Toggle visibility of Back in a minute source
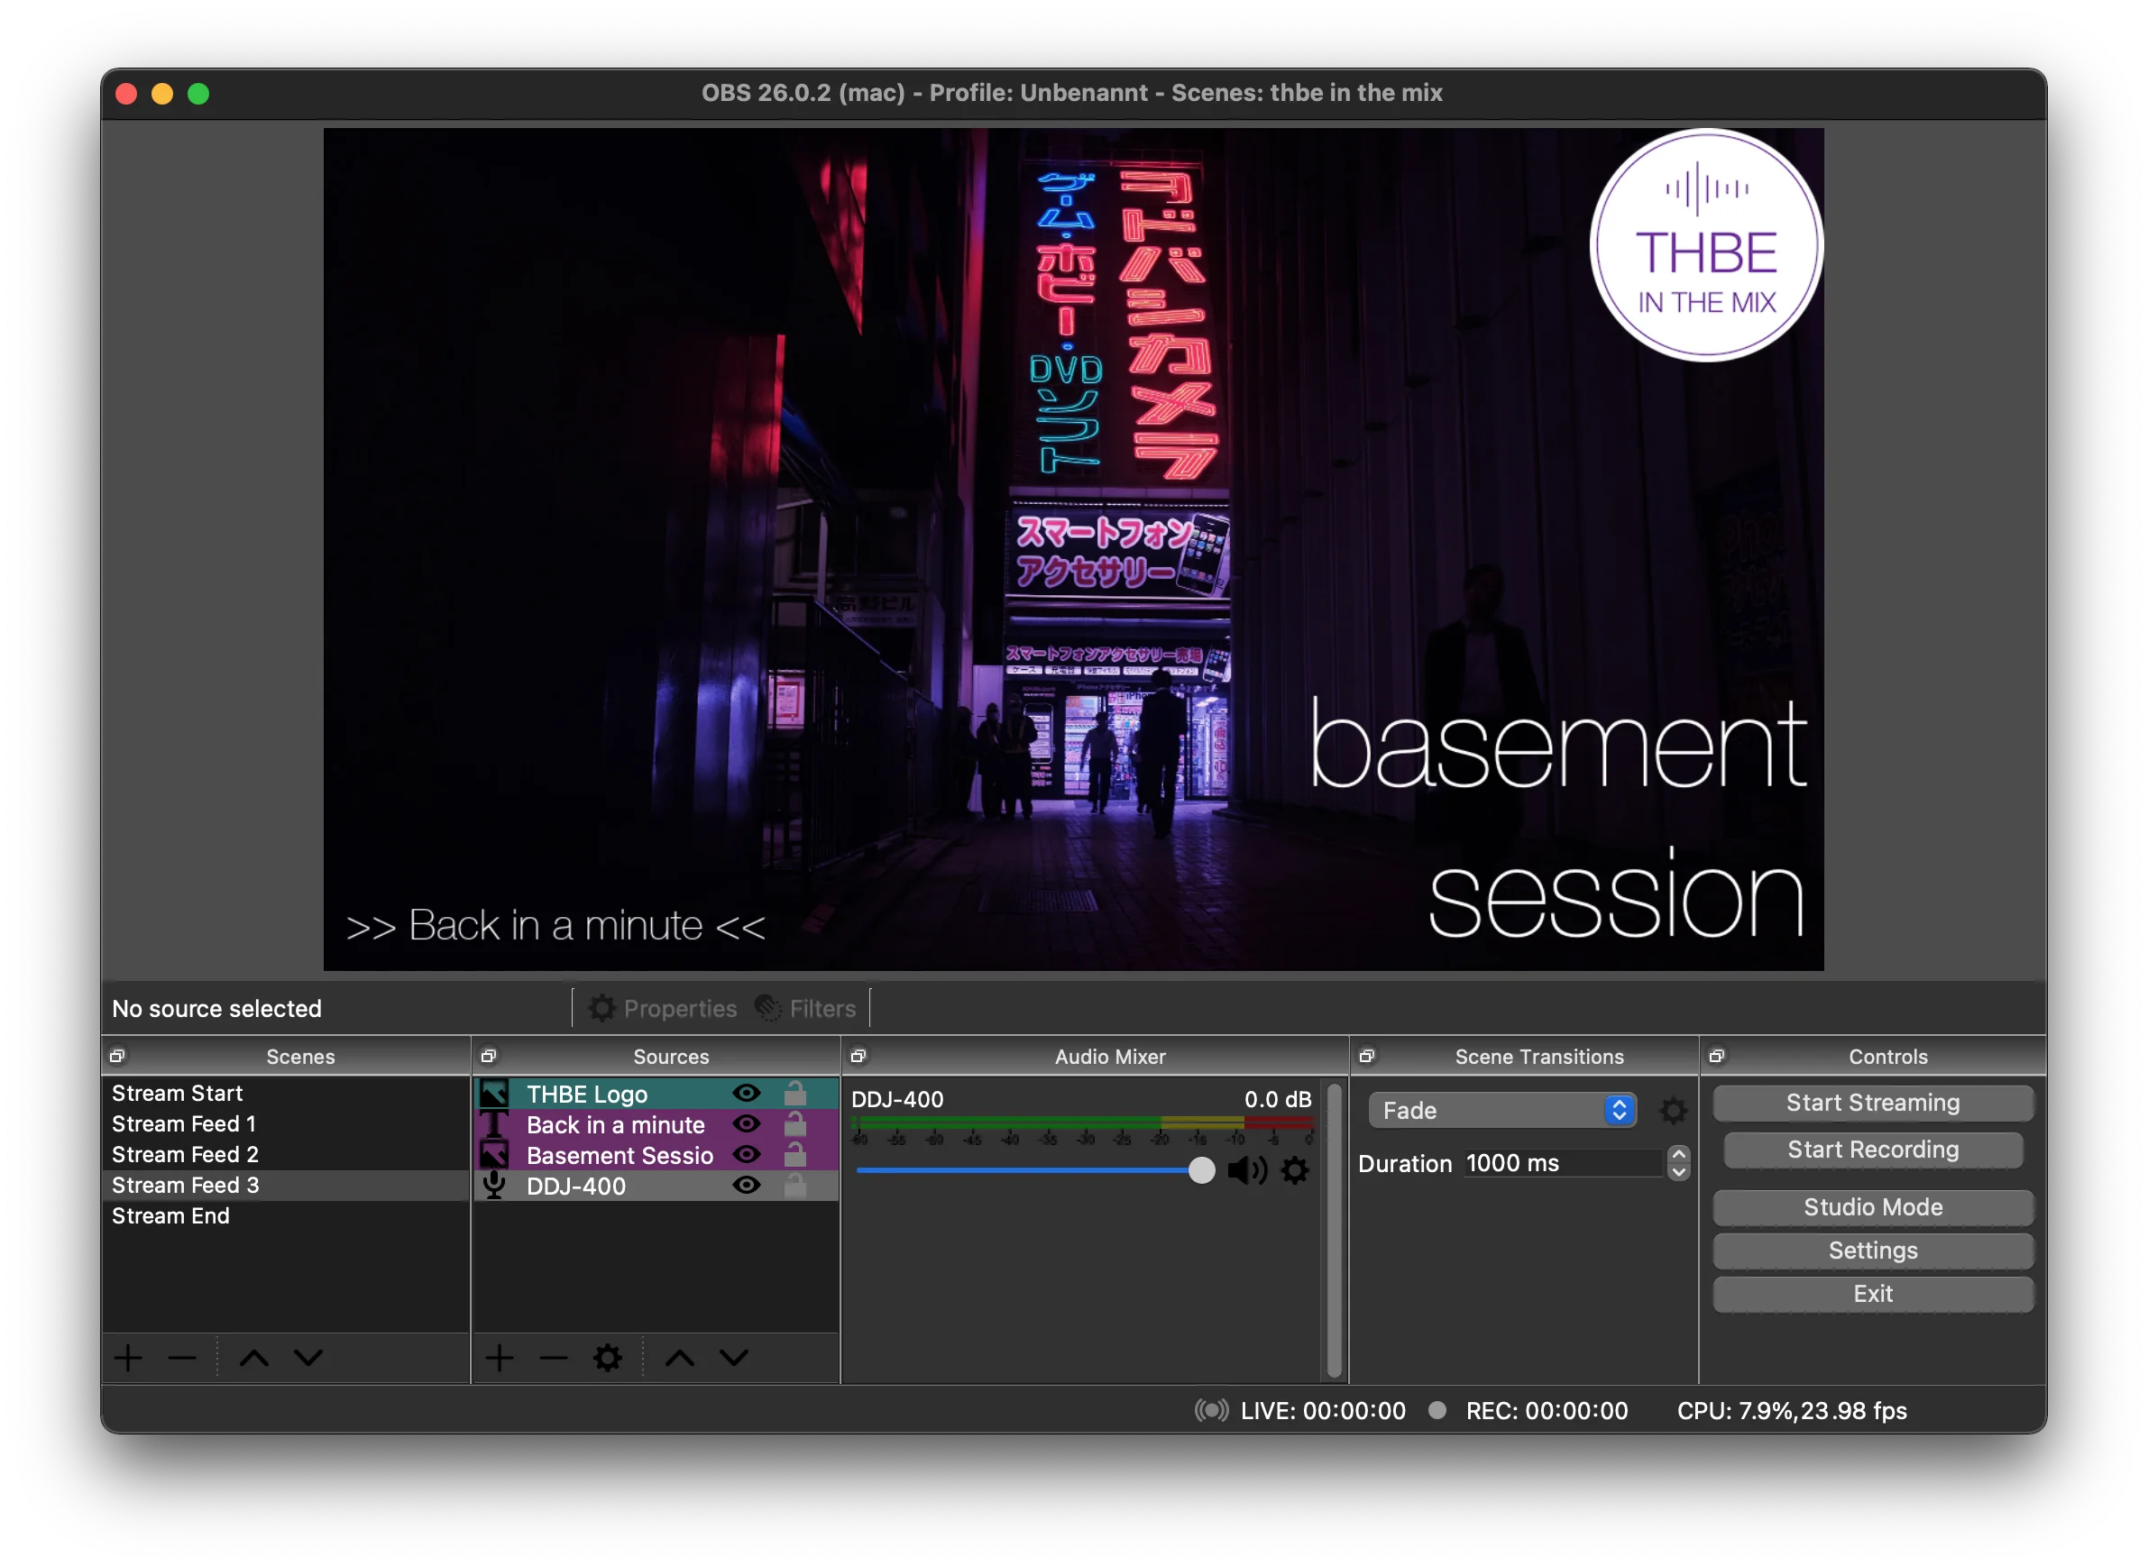Image resolution: width=2148 pixels, height=1567 pixels. (x=746, y=1124)
